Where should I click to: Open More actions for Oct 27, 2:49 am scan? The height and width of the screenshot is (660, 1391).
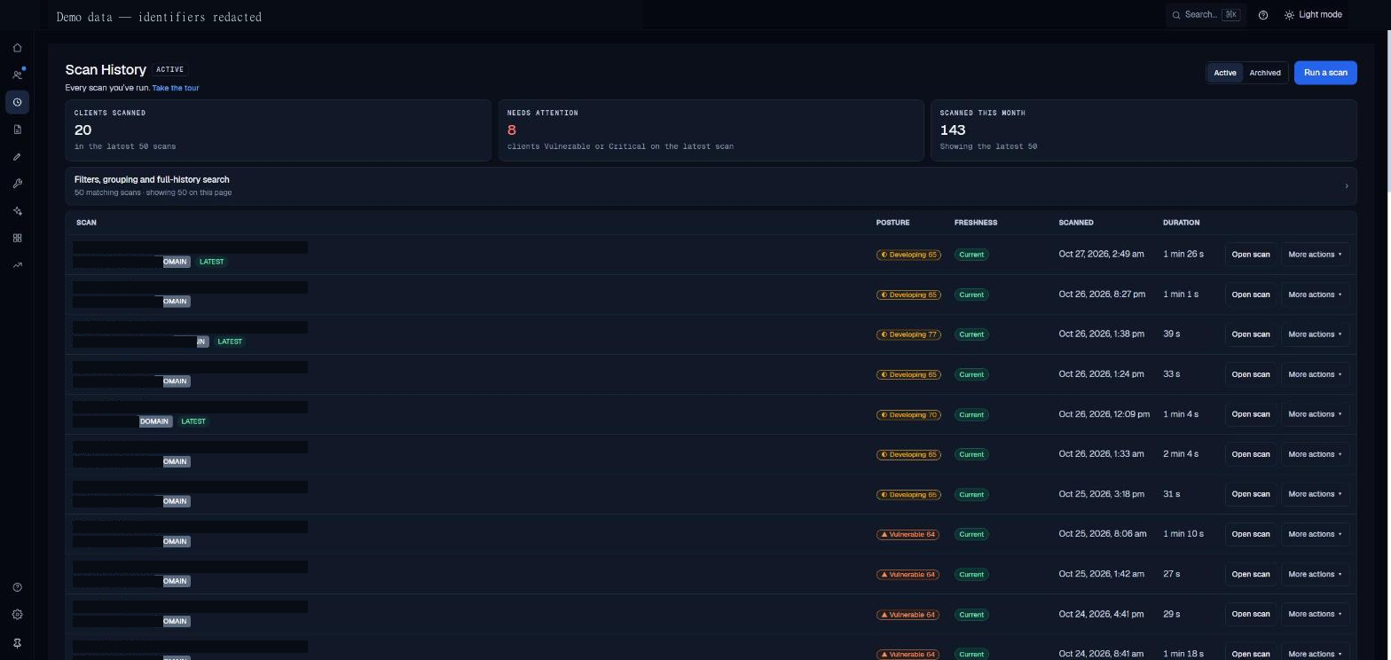pos(1315,255)
